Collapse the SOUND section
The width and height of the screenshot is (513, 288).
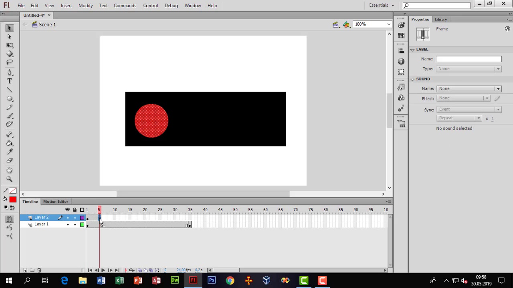click(x=412, y=79)
